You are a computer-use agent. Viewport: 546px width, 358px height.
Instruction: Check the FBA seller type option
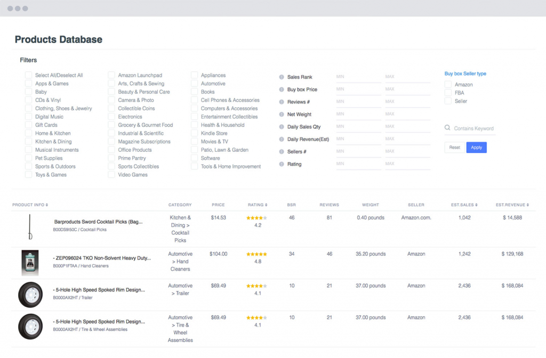click(448, 93)
